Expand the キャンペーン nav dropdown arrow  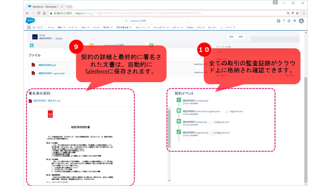(x=149, y=27)
